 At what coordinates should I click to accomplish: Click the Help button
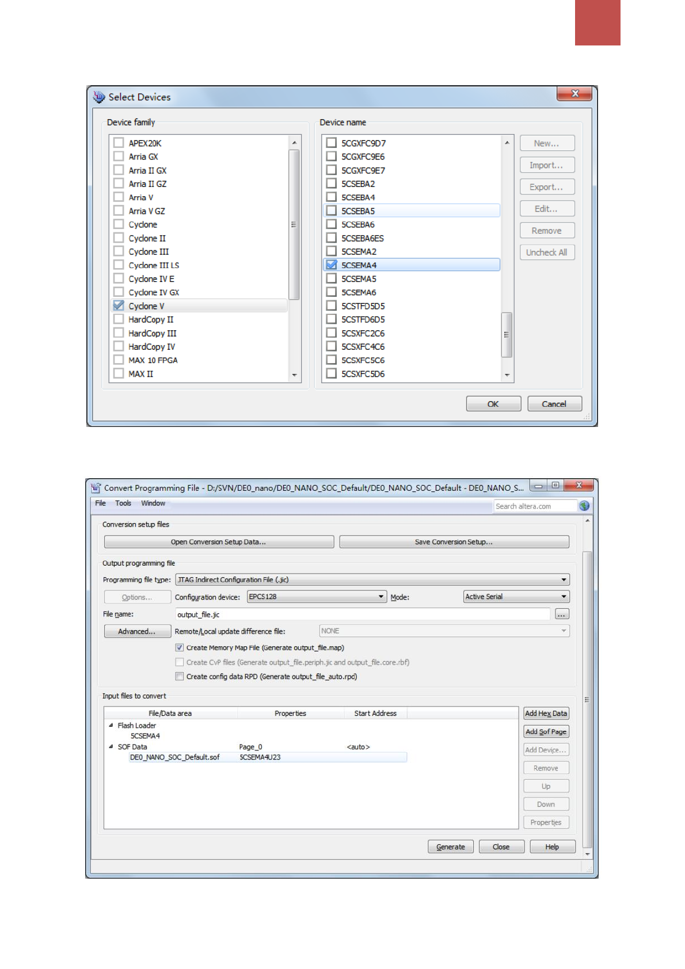click(553, 847)
